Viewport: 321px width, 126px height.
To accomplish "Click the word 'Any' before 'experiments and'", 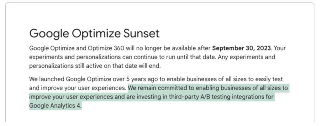I will tap(222, 57).
